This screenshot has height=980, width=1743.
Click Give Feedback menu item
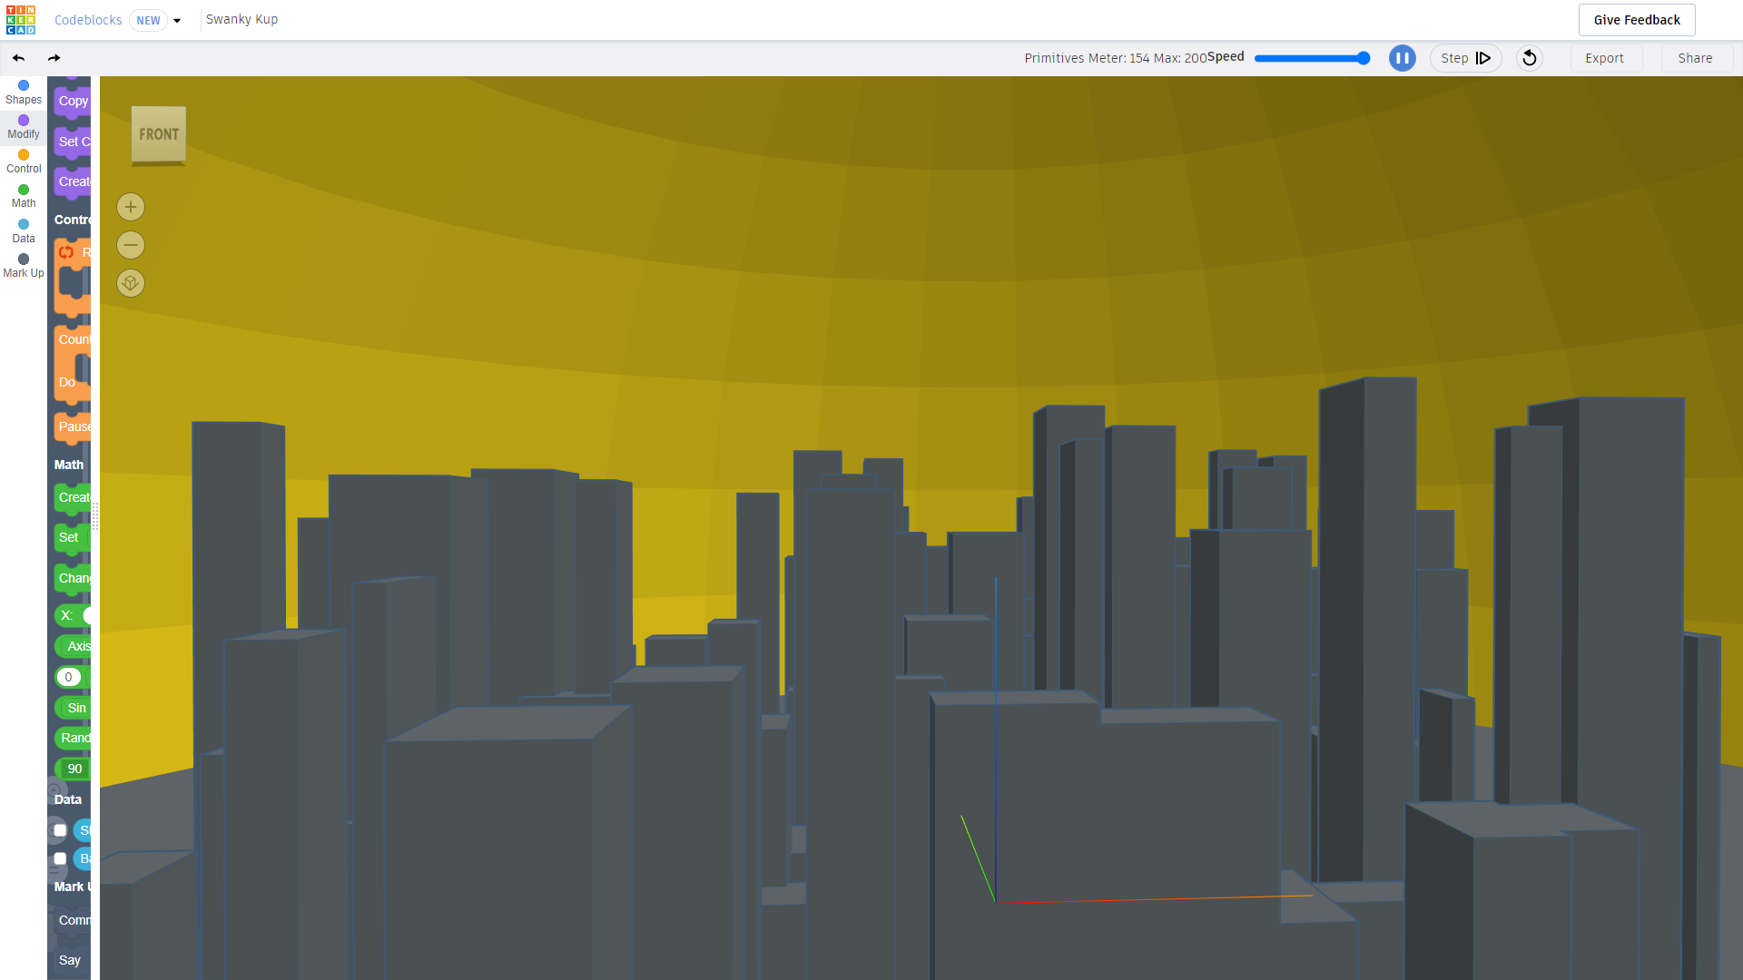click(x=1637, y=19)
